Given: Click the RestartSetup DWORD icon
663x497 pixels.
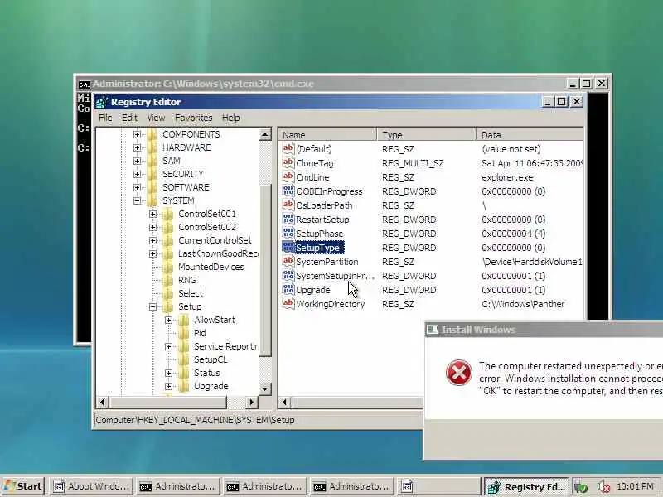Looking at the screenshot, I should pos(288,219).
